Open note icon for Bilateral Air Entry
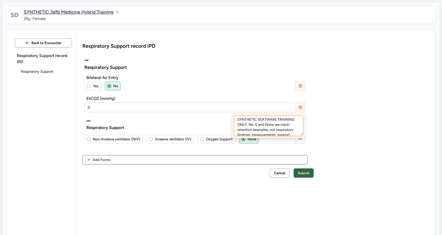The image size is (442, 235). click(x=300, y=86)
